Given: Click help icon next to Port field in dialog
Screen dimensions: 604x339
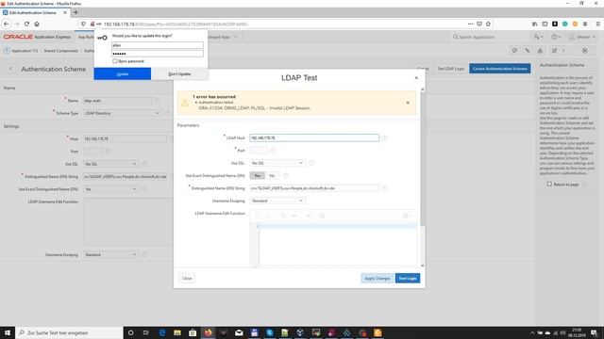Looking at the screenshot, I should 273,151.
